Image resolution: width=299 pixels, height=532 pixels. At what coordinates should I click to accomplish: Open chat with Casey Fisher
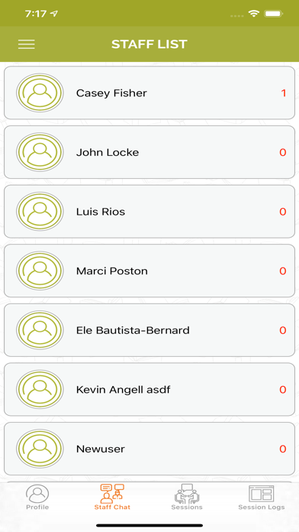click(x=149, y=92)
